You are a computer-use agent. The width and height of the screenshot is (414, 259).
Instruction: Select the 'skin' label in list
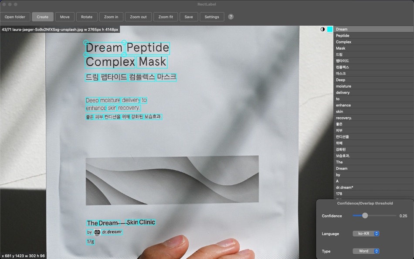point(373,112)
